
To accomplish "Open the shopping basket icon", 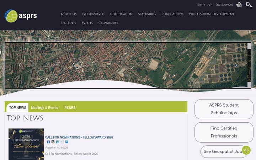I will 239,5.
